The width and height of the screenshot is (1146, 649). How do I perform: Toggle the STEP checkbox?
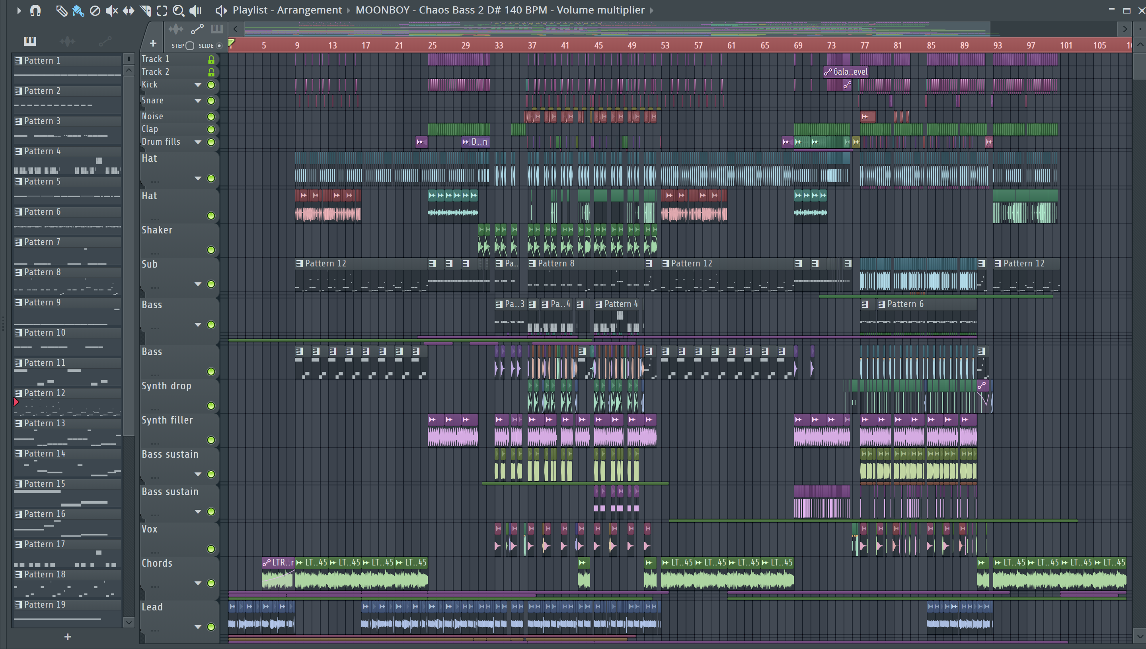(189, 46)
